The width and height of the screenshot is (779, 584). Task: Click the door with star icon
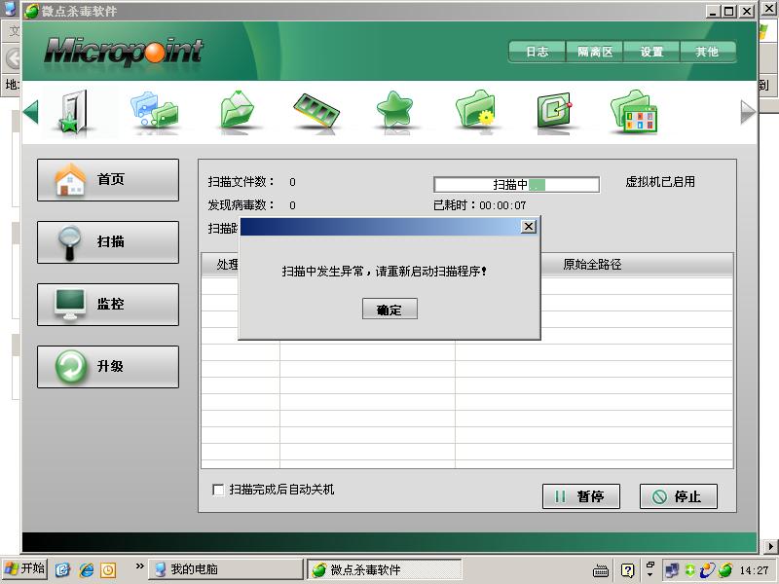point(74,112)
